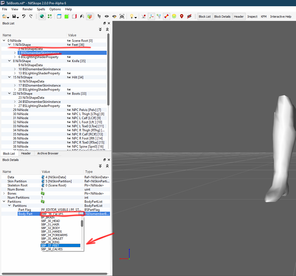Float the Block List panel
296x276 pixels.
105,23
